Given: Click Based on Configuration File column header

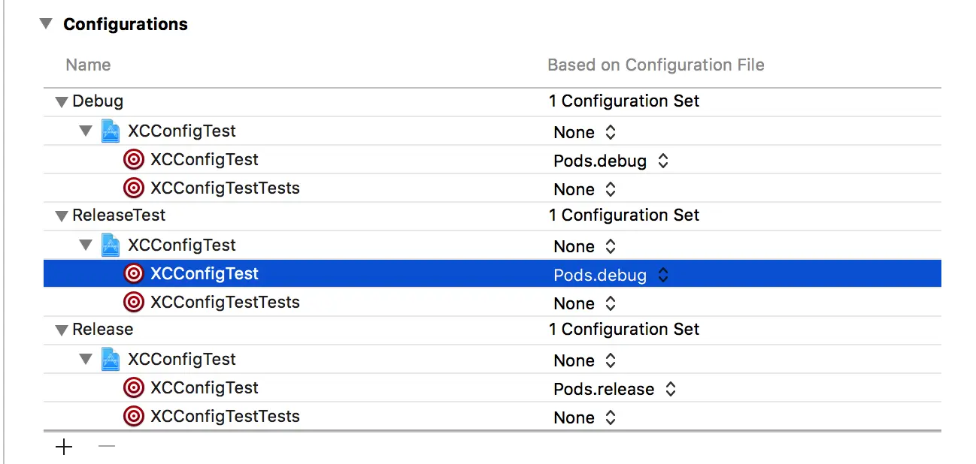Looking at the screenshot, I should click(656, 65).
